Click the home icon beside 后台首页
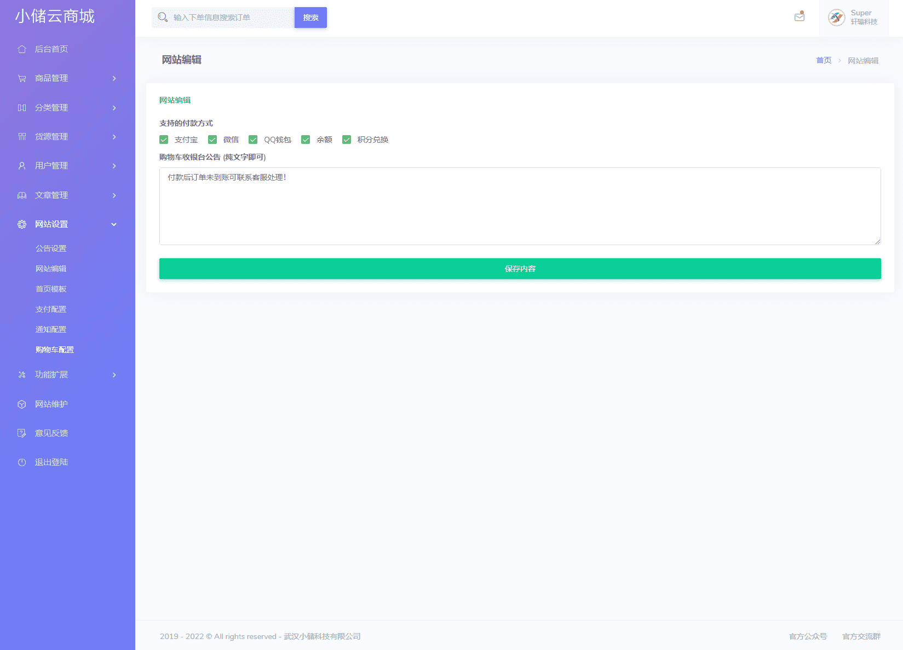 (22, 49)
